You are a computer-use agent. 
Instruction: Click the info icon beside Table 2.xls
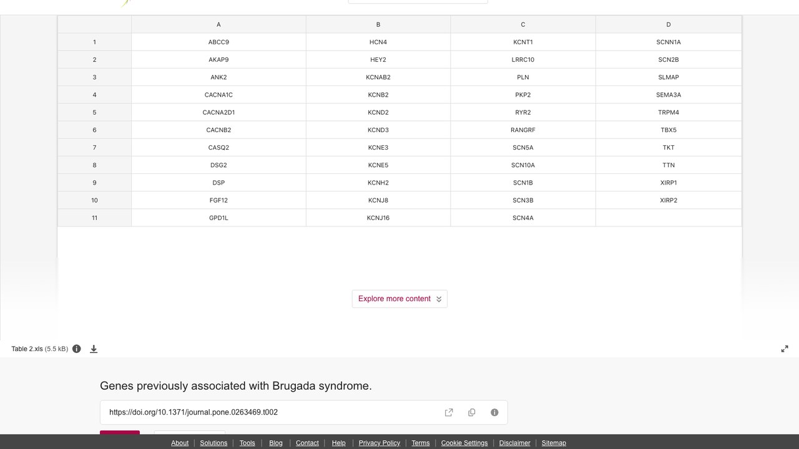(x=77, y=349)
